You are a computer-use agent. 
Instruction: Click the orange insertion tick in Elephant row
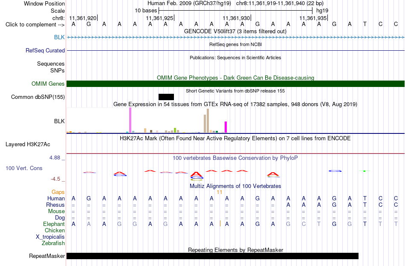(220, 224)
